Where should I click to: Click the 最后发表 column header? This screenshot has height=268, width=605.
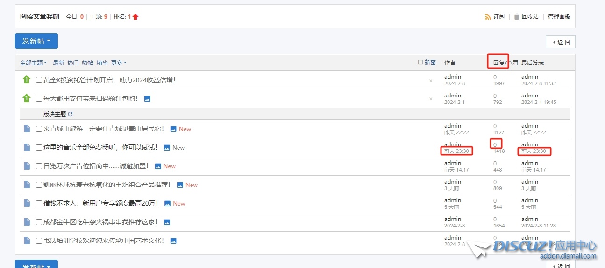[x=533, y=63]
